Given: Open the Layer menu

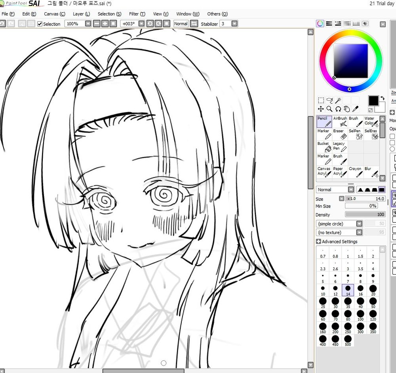Looking at the screenshot, I should (x=81, y=14).
